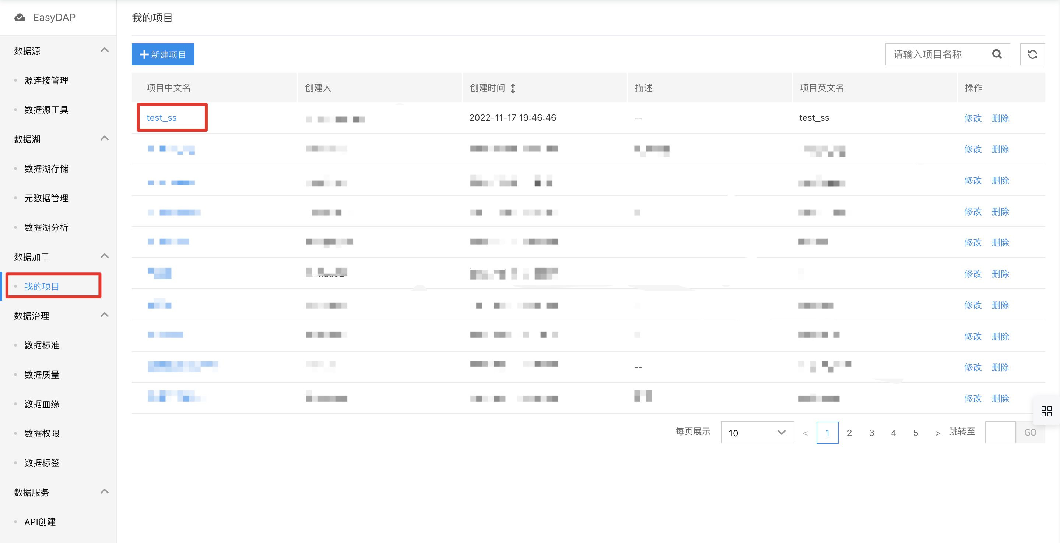Viewport: 1060px width, 543px height.
Task: Click 项目英文名 column header
Action: coord(822,88)
